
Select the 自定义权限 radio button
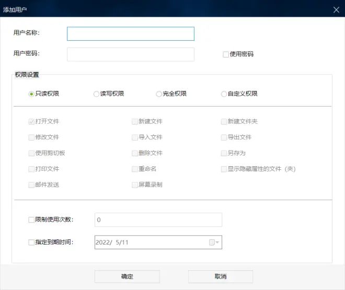[224, 94]
